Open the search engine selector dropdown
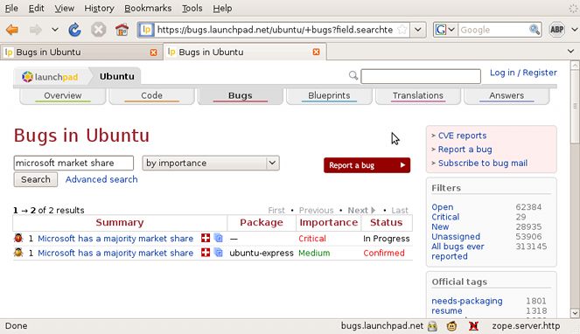 click(445, 30)
